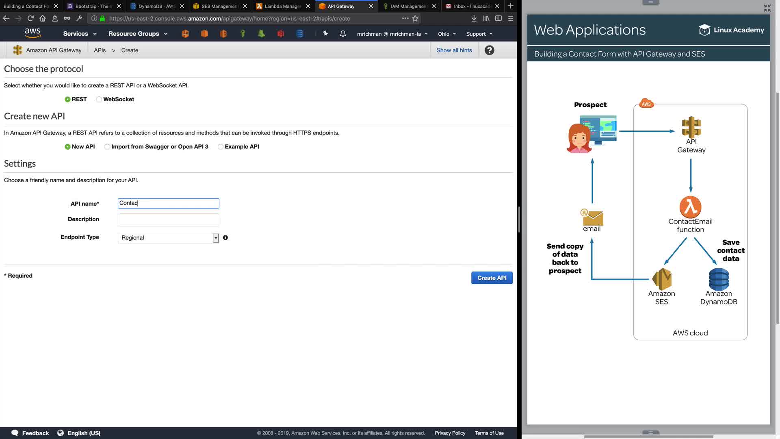Viewport: 780px width, 439px height.
Task: Click the AWS logo home icon
Action: [x=32, y=33]
